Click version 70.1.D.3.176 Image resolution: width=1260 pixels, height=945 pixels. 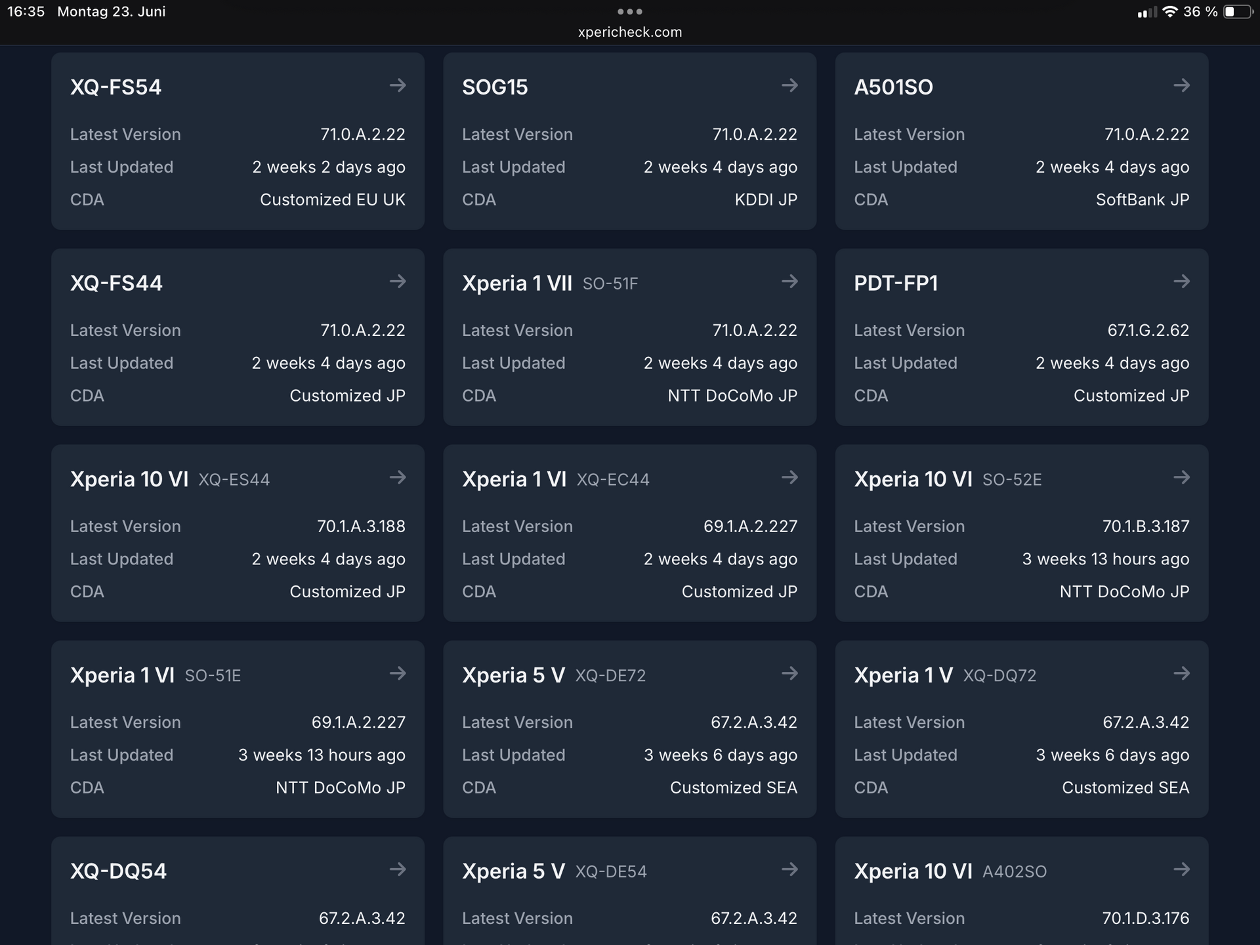[1146, 919]
